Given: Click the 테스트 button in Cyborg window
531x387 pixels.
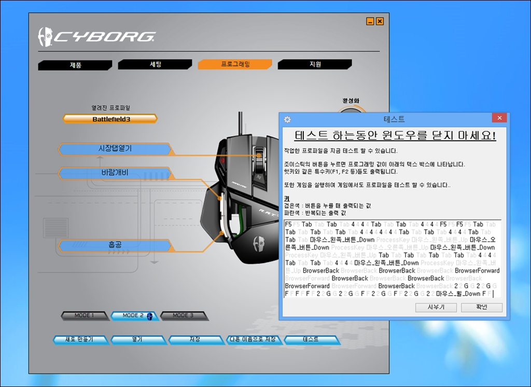Looking at the screenshot, I should click(x=312, y=340).
